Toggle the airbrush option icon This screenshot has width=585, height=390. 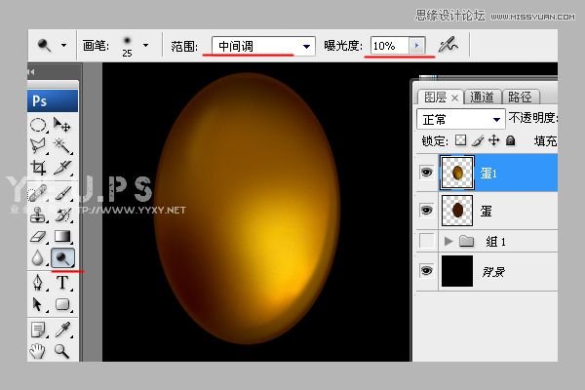(x=448, y=46)
